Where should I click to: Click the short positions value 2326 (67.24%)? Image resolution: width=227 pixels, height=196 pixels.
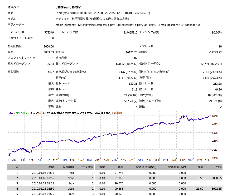[x=128, y=72]
